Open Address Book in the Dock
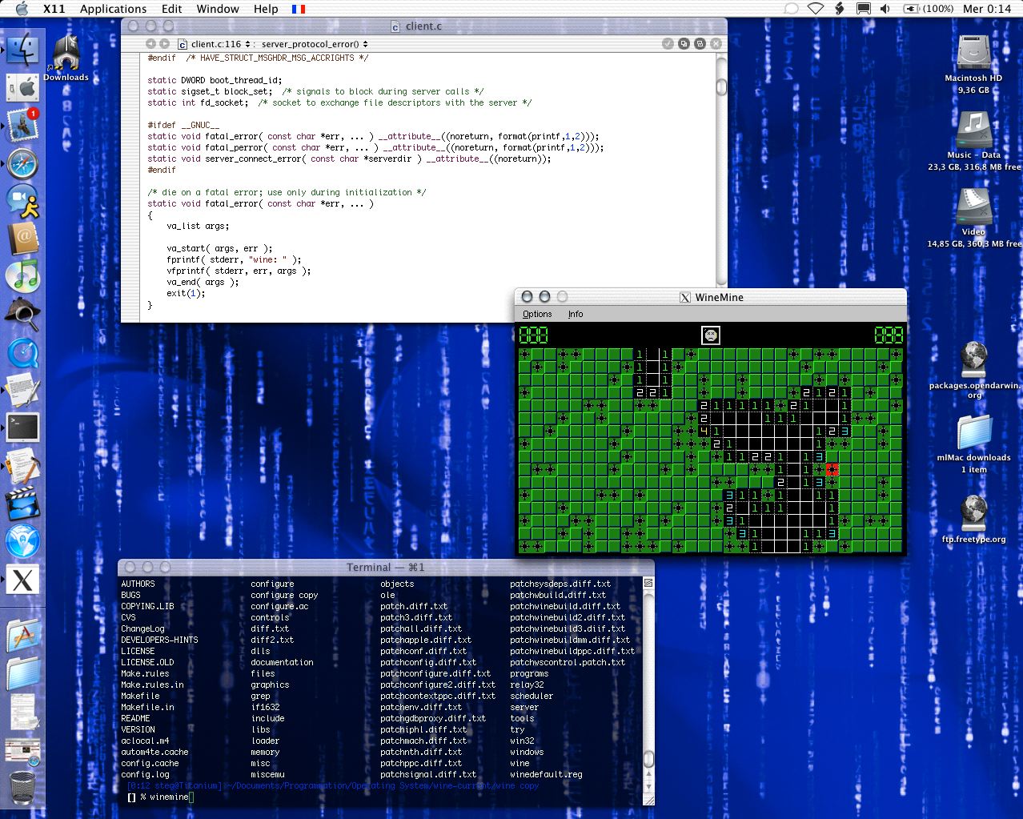1023x819 pixels. click(x=23, y=239)
